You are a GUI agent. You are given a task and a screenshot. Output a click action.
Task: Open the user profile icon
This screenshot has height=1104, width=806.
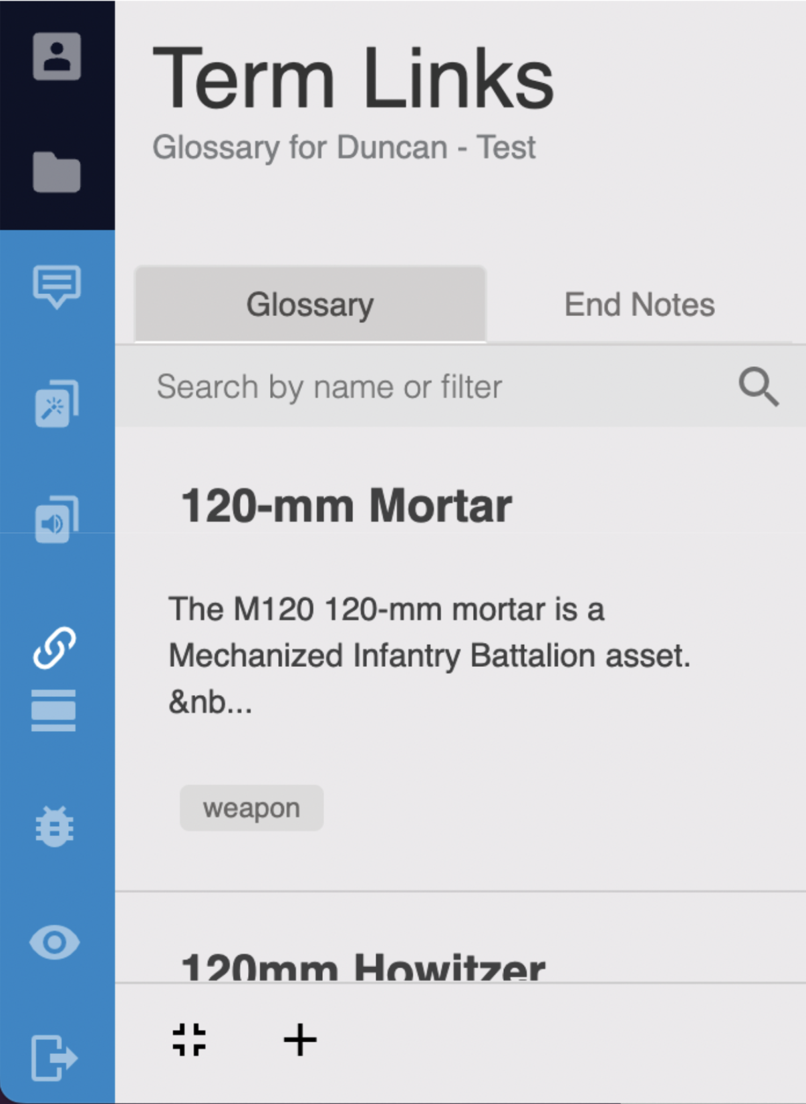point(57,56)
